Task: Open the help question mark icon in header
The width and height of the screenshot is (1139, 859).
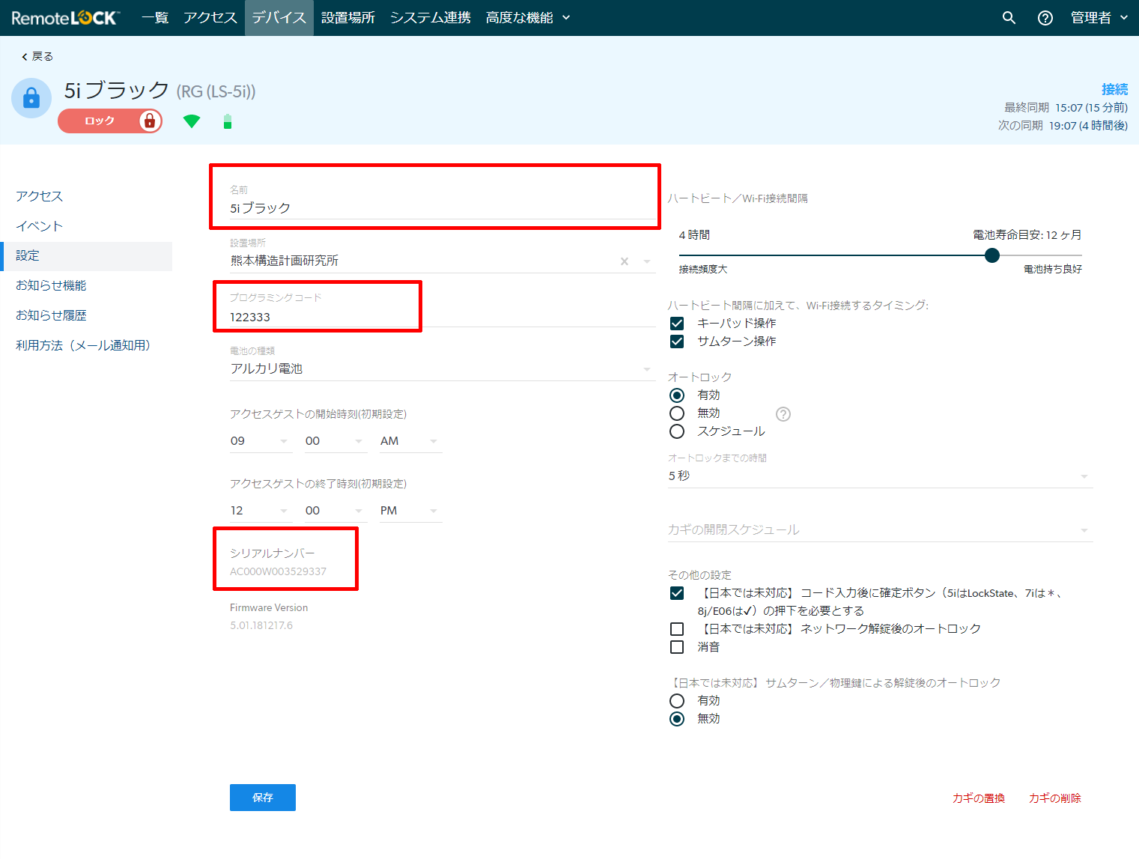Action: (x=1045, y=18)
